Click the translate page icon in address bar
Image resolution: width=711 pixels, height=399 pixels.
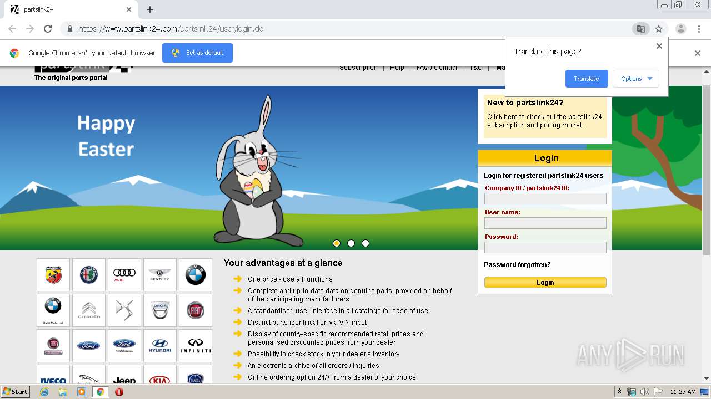640,29
